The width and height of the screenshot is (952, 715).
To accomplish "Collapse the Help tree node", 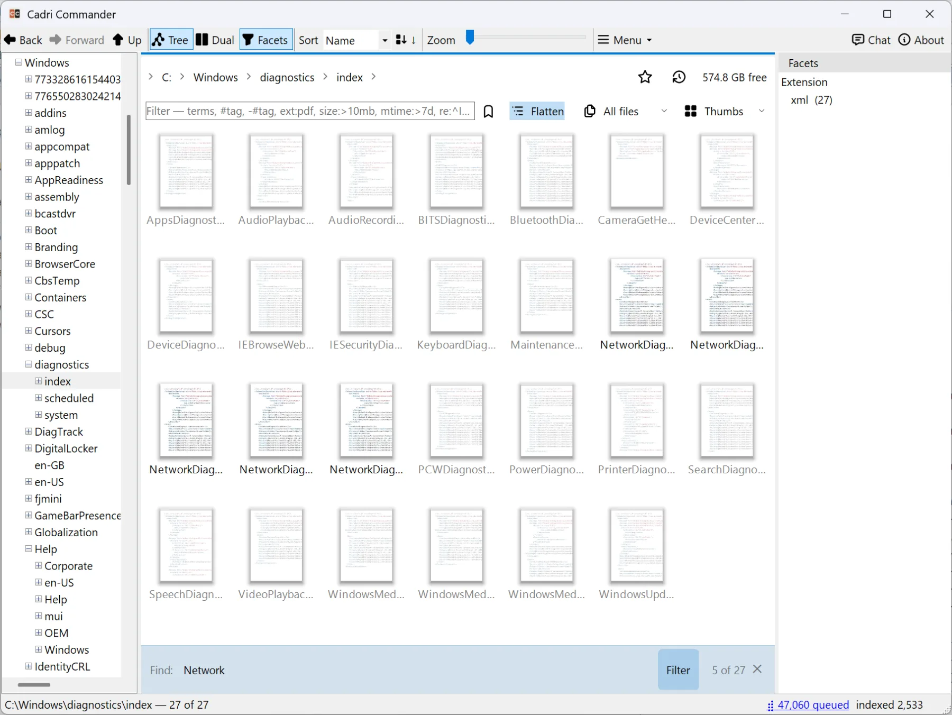I will click(x=29, y=548).
